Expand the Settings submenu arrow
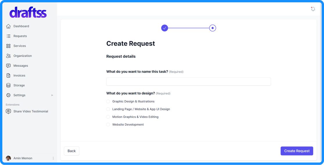 52,95
